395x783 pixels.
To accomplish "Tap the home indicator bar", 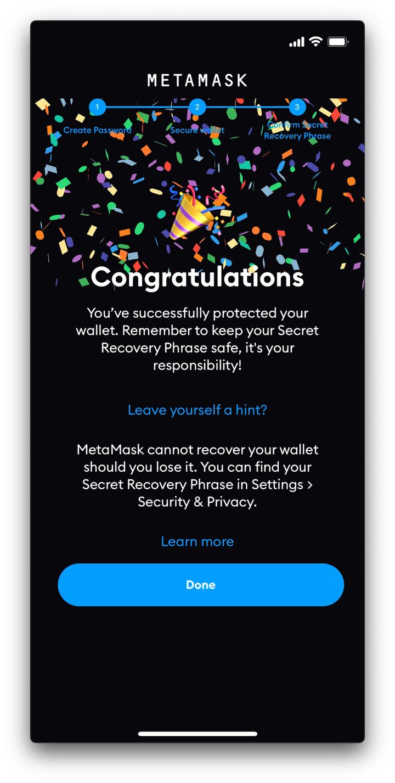I will [x=198, y=734].
